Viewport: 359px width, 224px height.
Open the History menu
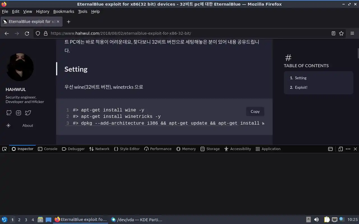[x=43, y=11]
